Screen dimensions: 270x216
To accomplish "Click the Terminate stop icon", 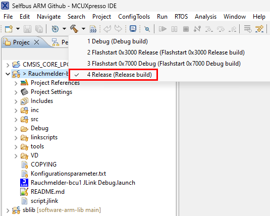I will (186, 29).
